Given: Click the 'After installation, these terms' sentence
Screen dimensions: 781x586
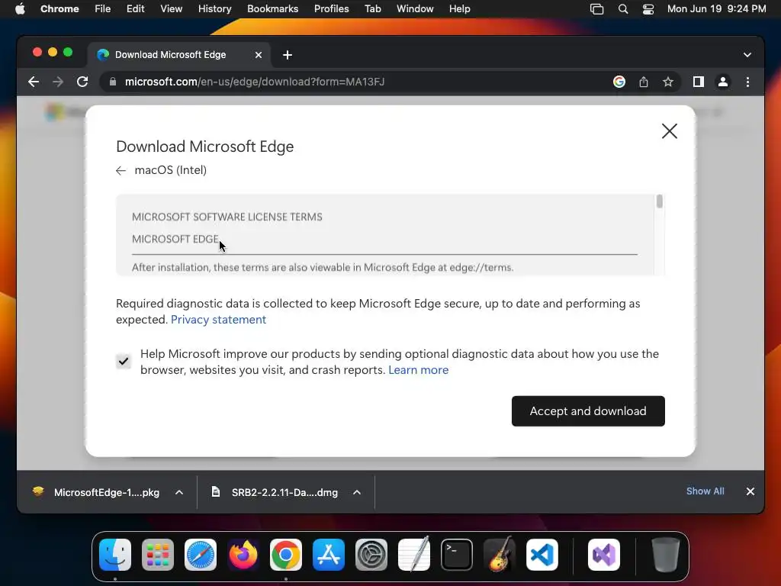Looking at the screenshot, I should point(323,268).
